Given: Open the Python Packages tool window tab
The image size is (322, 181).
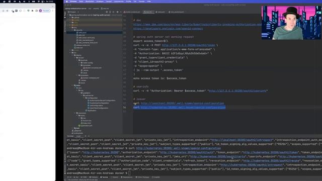Looking at the screenshot, I should coord(142,177).
